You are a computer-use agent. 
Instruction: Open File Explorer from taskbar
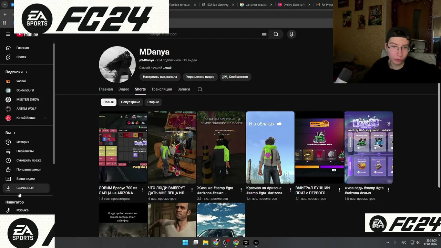(205, 242)
